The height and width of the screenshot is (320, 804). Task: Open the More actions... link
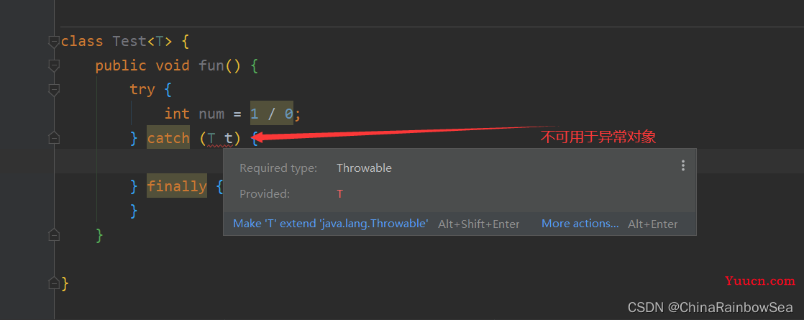coord(580,224)
